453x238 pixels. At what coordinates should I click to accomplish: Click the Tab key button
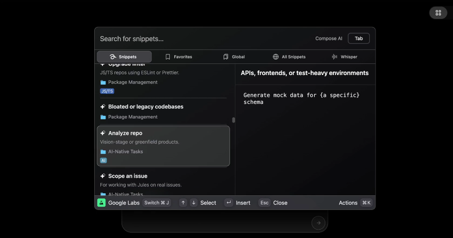click(359, 38)
